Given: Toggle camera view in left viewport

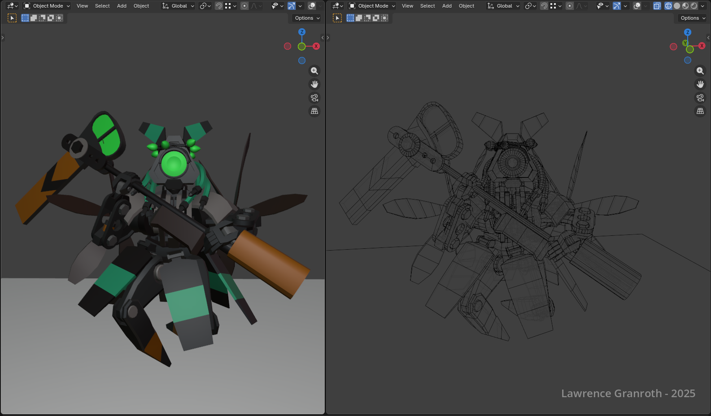Looking at the screenshot, I should point(314,98).
